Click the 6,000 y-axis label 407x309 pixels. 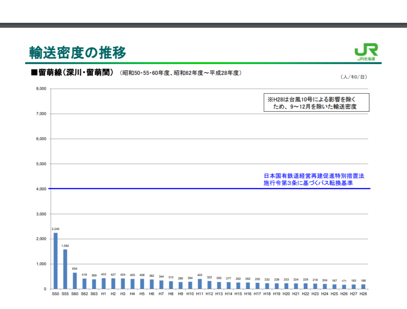[41, 139]
